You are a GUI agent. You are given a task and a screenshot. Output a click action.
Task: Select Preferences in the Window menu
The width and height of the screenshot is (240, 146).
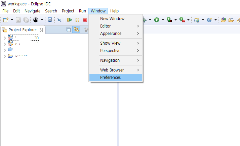[x=116, y=78]
